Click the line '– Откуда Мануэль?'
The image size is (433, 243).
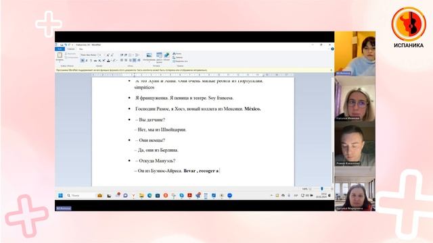pos(155,161)
